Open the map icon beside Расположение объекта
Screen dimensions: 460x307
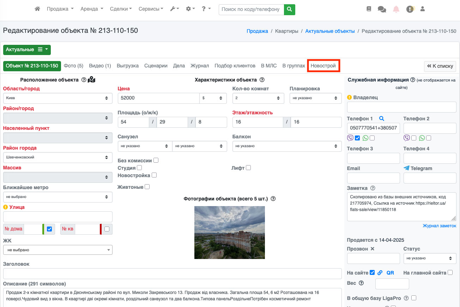92,80
